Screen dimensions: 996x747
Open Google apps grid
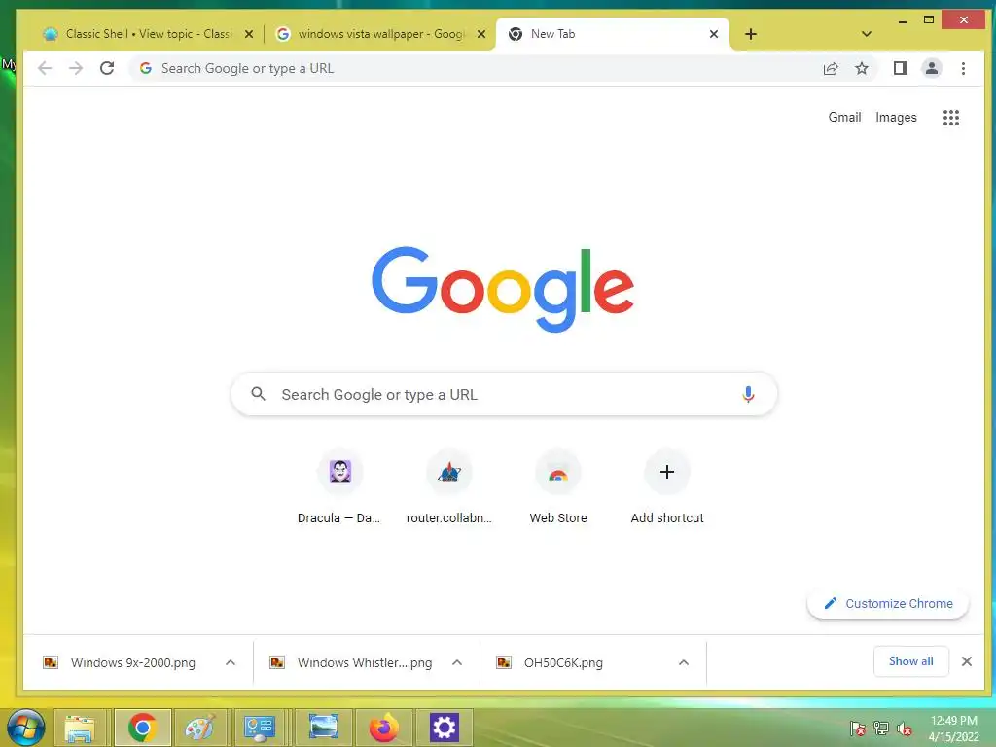click(x=951, y=118)
